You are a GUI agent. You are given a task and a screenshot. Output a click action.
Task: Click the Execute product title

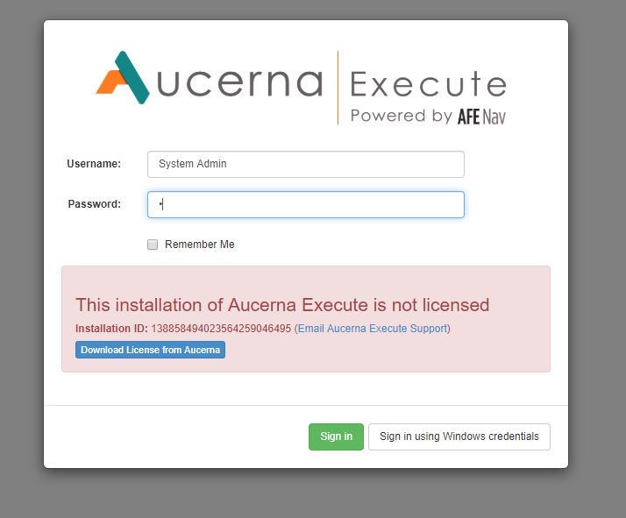click(x=428, y=84)
